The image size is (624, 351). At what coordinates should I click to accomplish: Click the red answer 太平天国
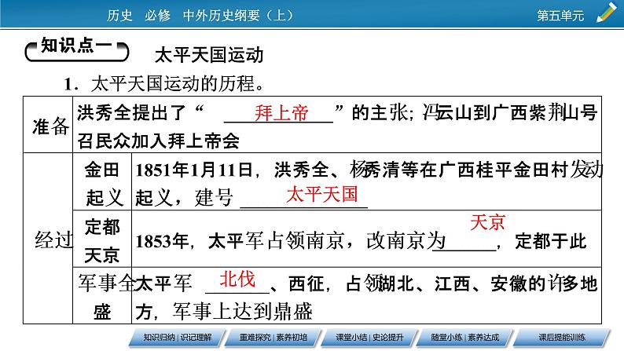(321, 195)
